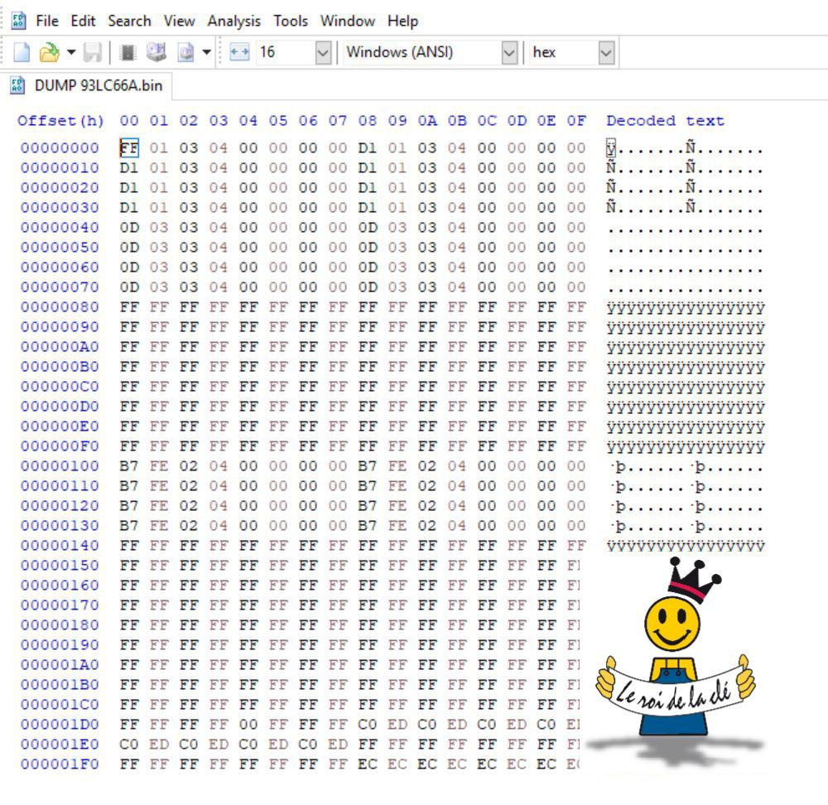Click the New file icon
This screenshot has height=805, width=828.
[22, 53]
